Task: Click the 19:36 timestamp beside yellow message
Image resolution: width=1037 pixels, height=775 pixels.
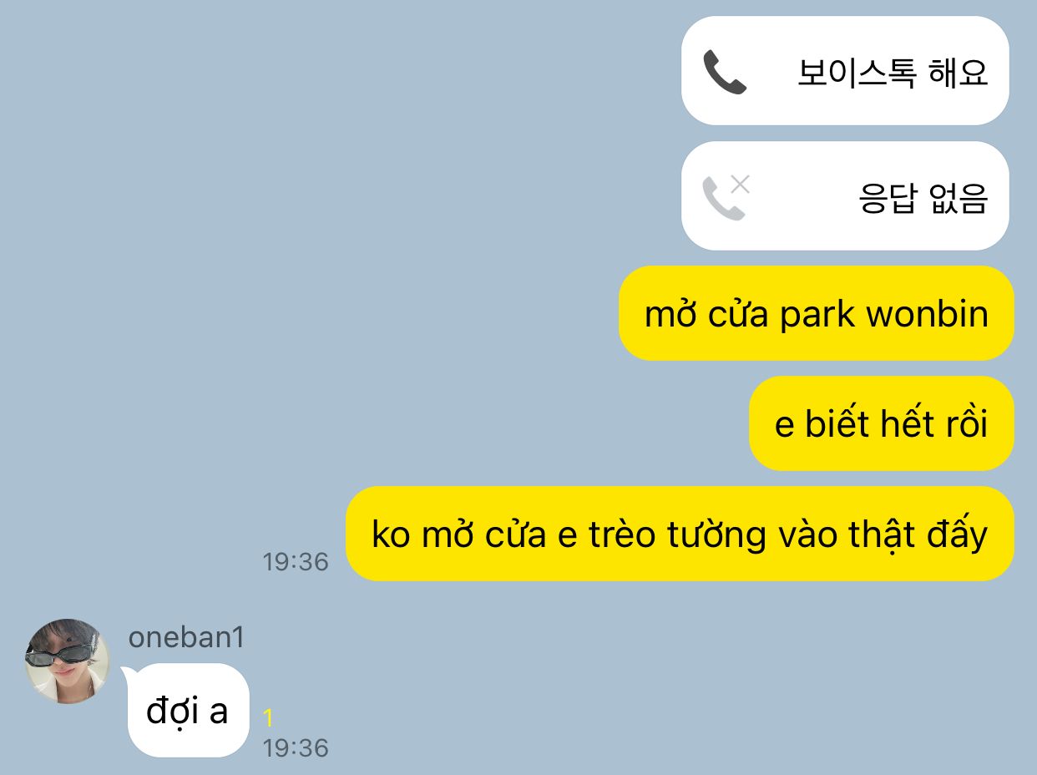Action: 296,562
